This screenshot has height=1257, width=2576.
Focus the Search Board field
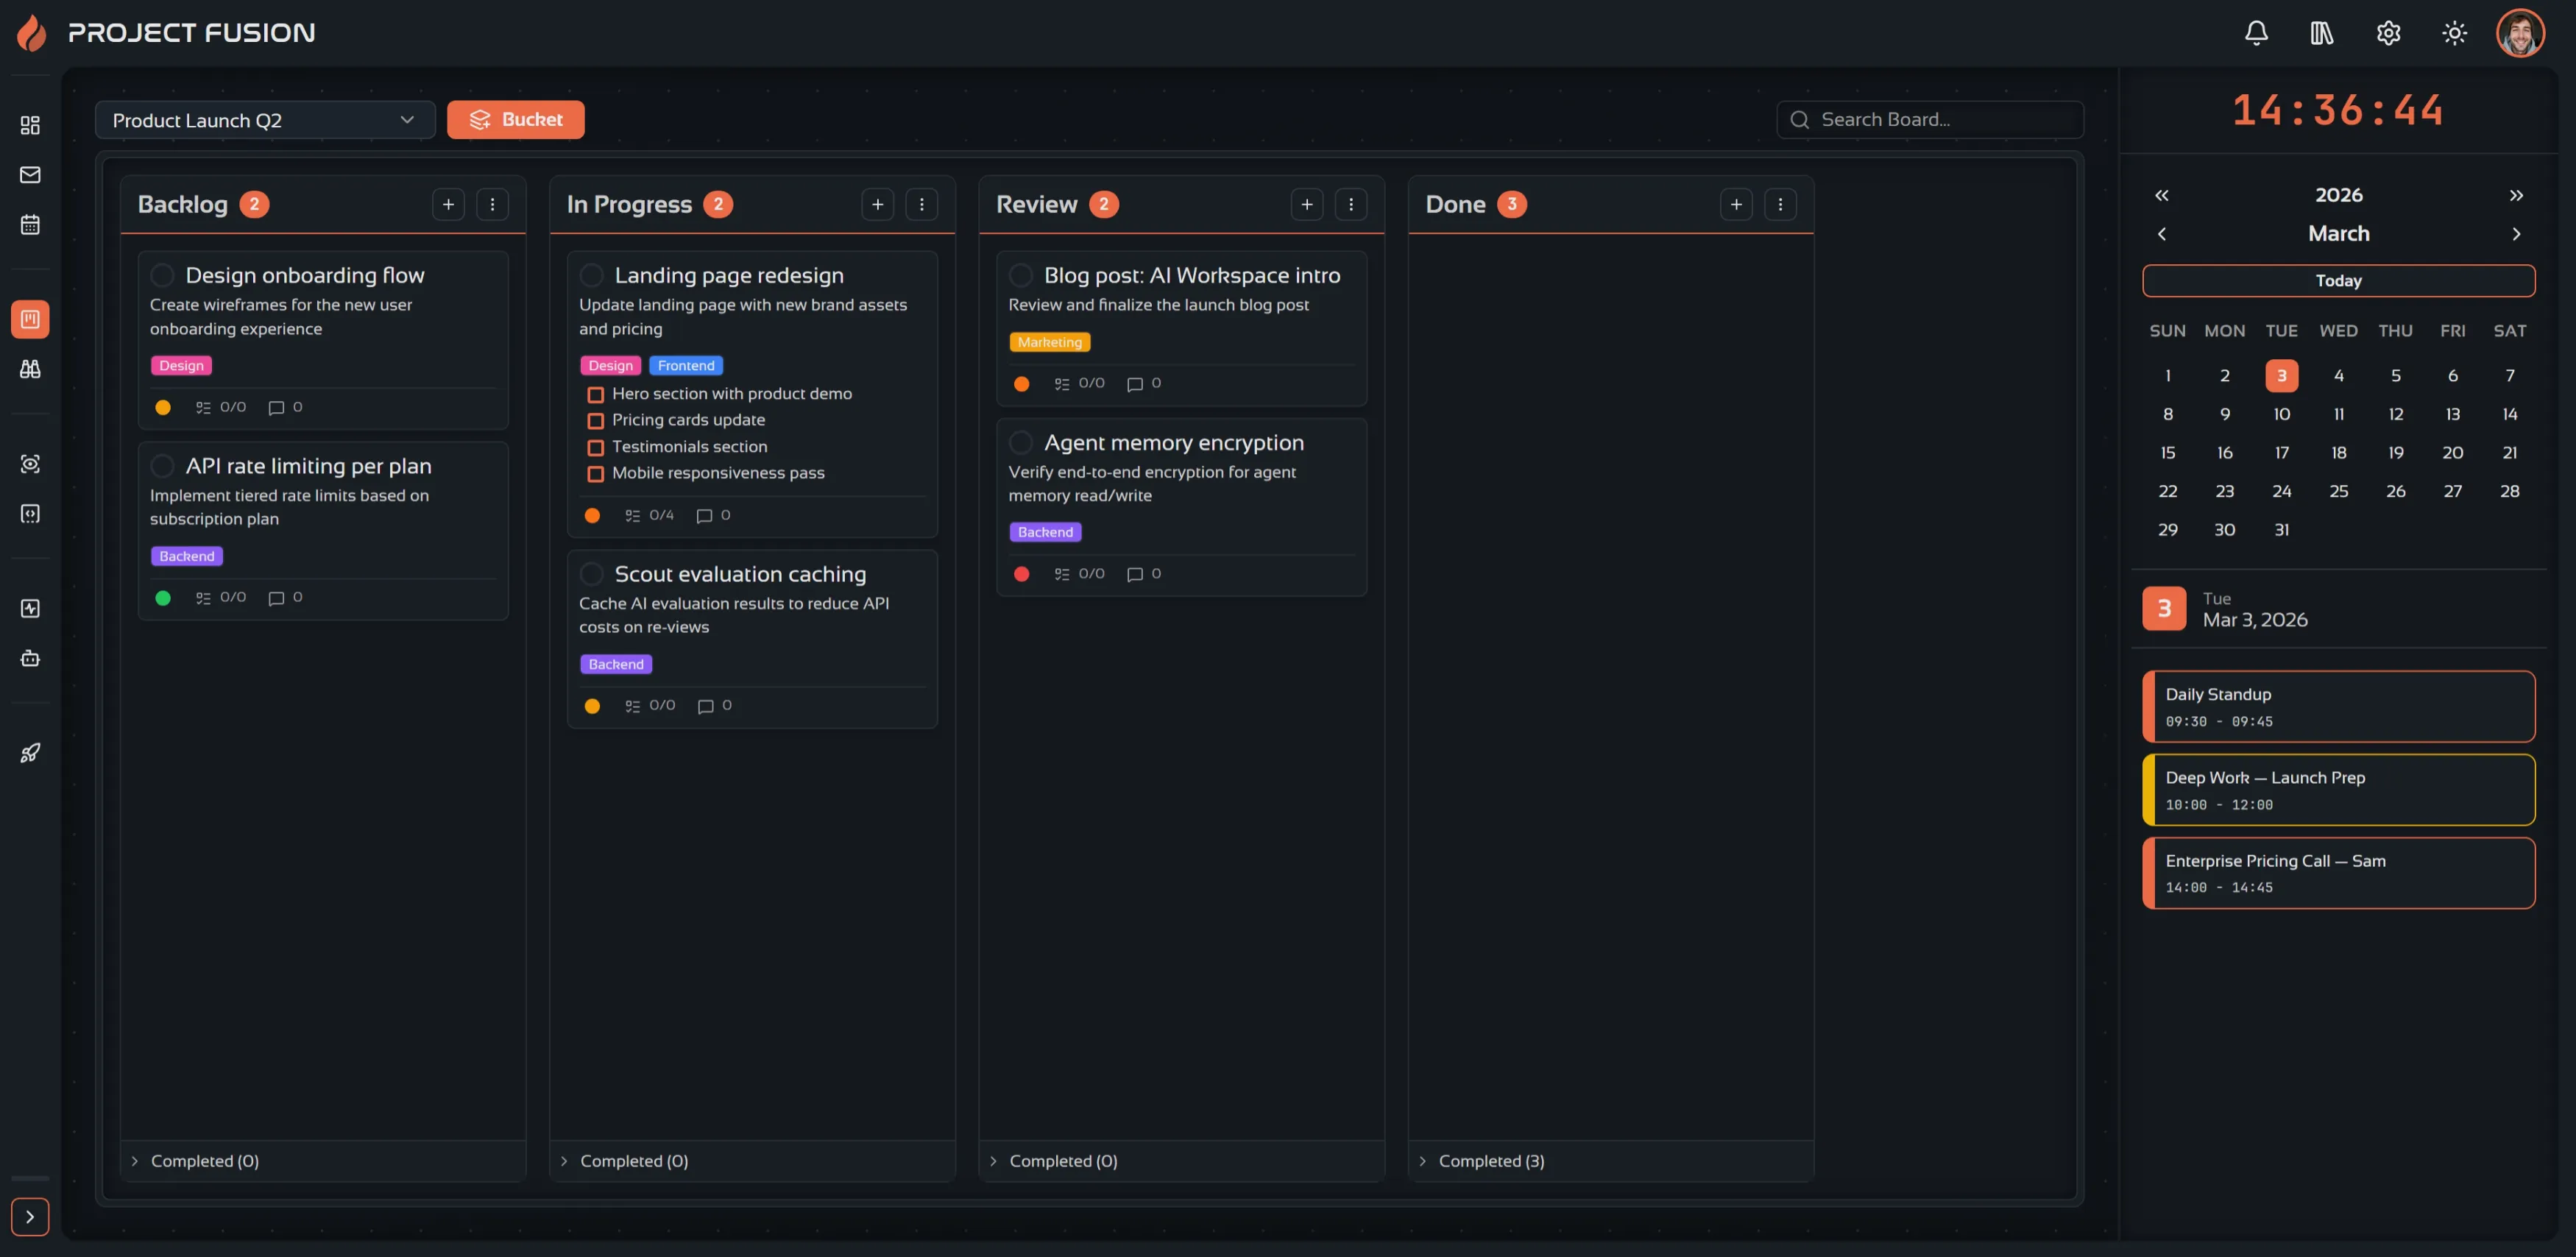[1930, 120]
